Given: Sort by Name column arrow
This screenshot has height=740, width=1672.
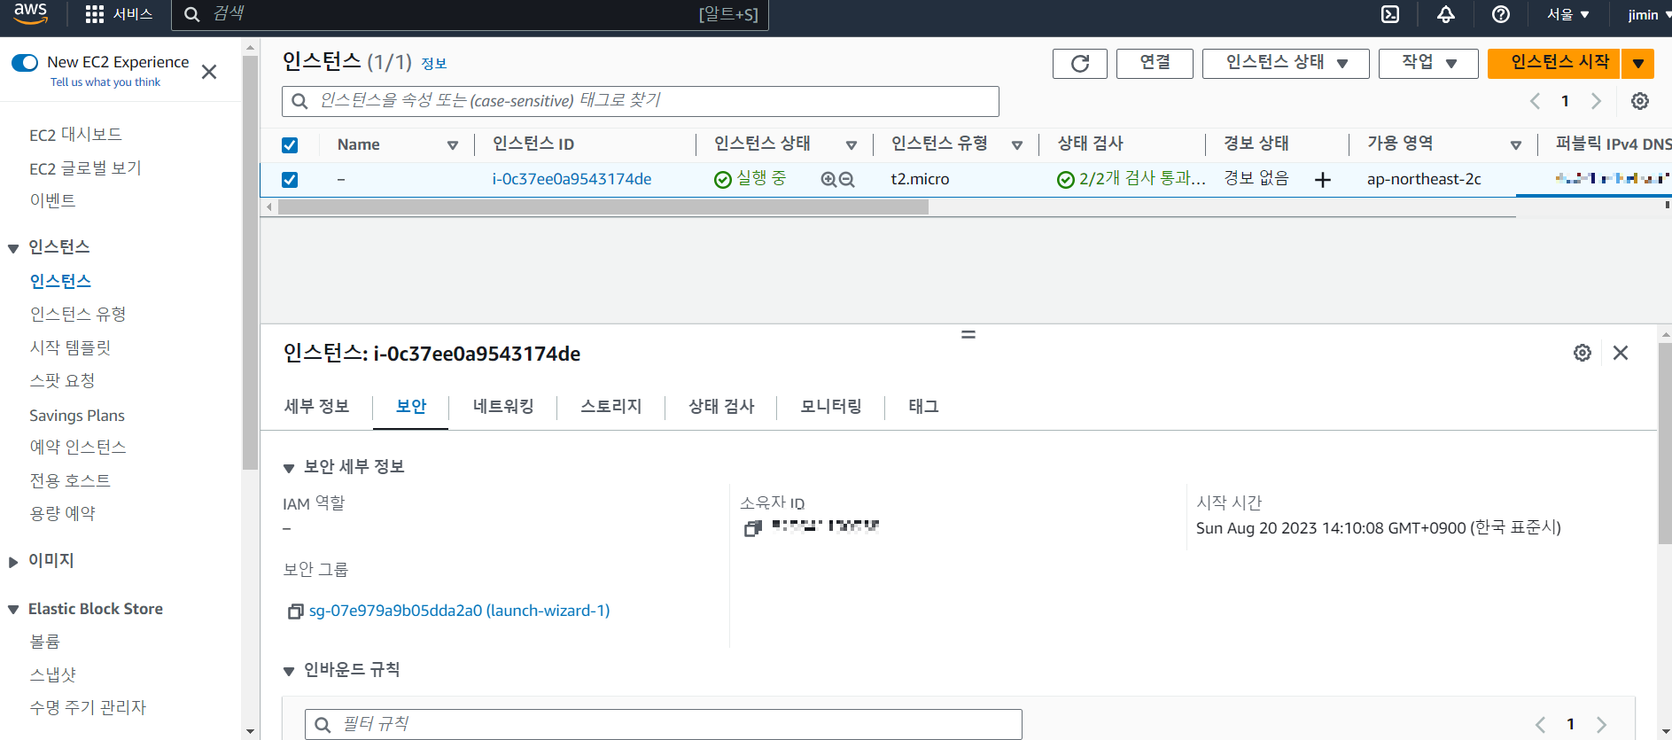Looking at the screenshot, I should click(453, 145).
